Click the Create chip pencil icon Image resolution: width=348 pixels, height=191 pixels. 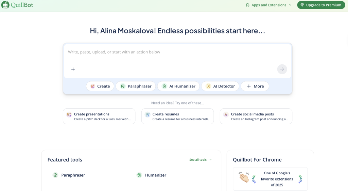(93, 86)
